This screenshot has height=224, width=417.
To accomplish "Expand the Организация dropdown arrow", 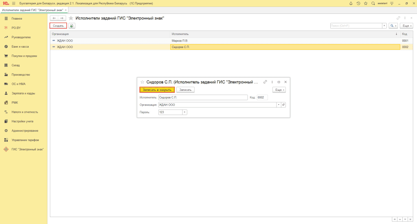I will click(279, 105).
